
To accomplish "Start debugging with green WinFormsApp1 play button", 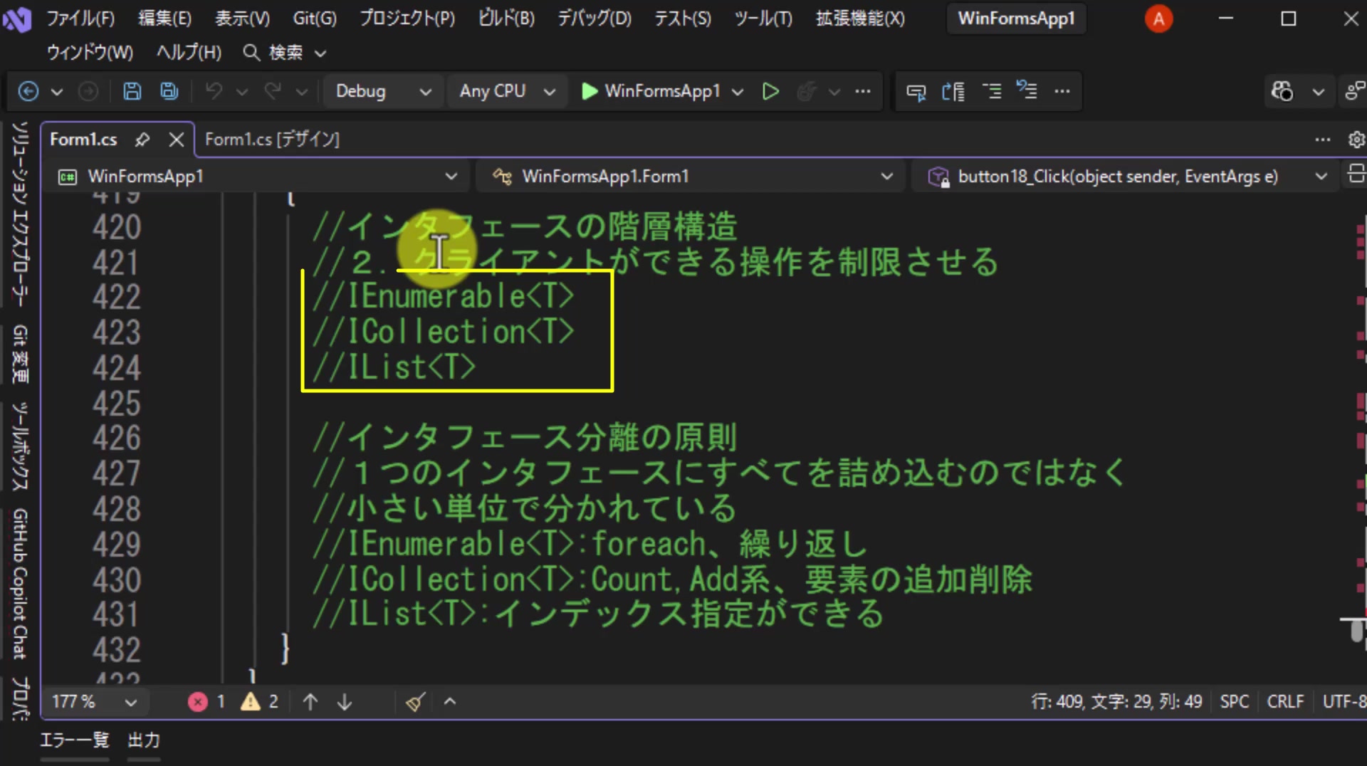I will tap(651, 91).
